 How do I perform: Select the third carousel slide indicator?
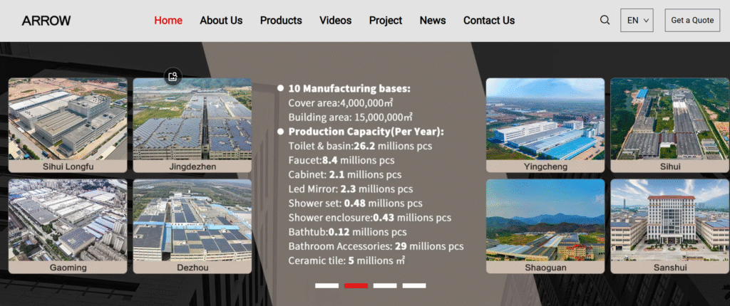pyautogui.click(x=385, y=285)
